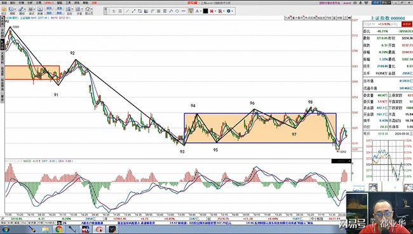Image resolution: width=413 pixels, height=234 pixels.
Task: Open the 分析 menu
Action: [29, 3]
